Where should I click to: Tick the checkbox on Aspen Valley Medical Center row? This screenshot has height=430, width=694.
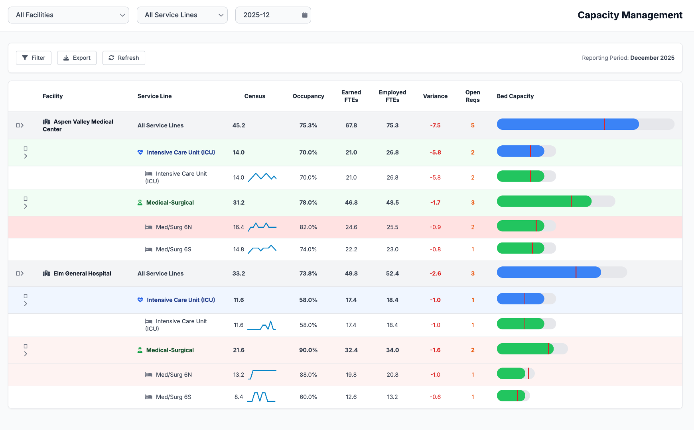point(18,125)
